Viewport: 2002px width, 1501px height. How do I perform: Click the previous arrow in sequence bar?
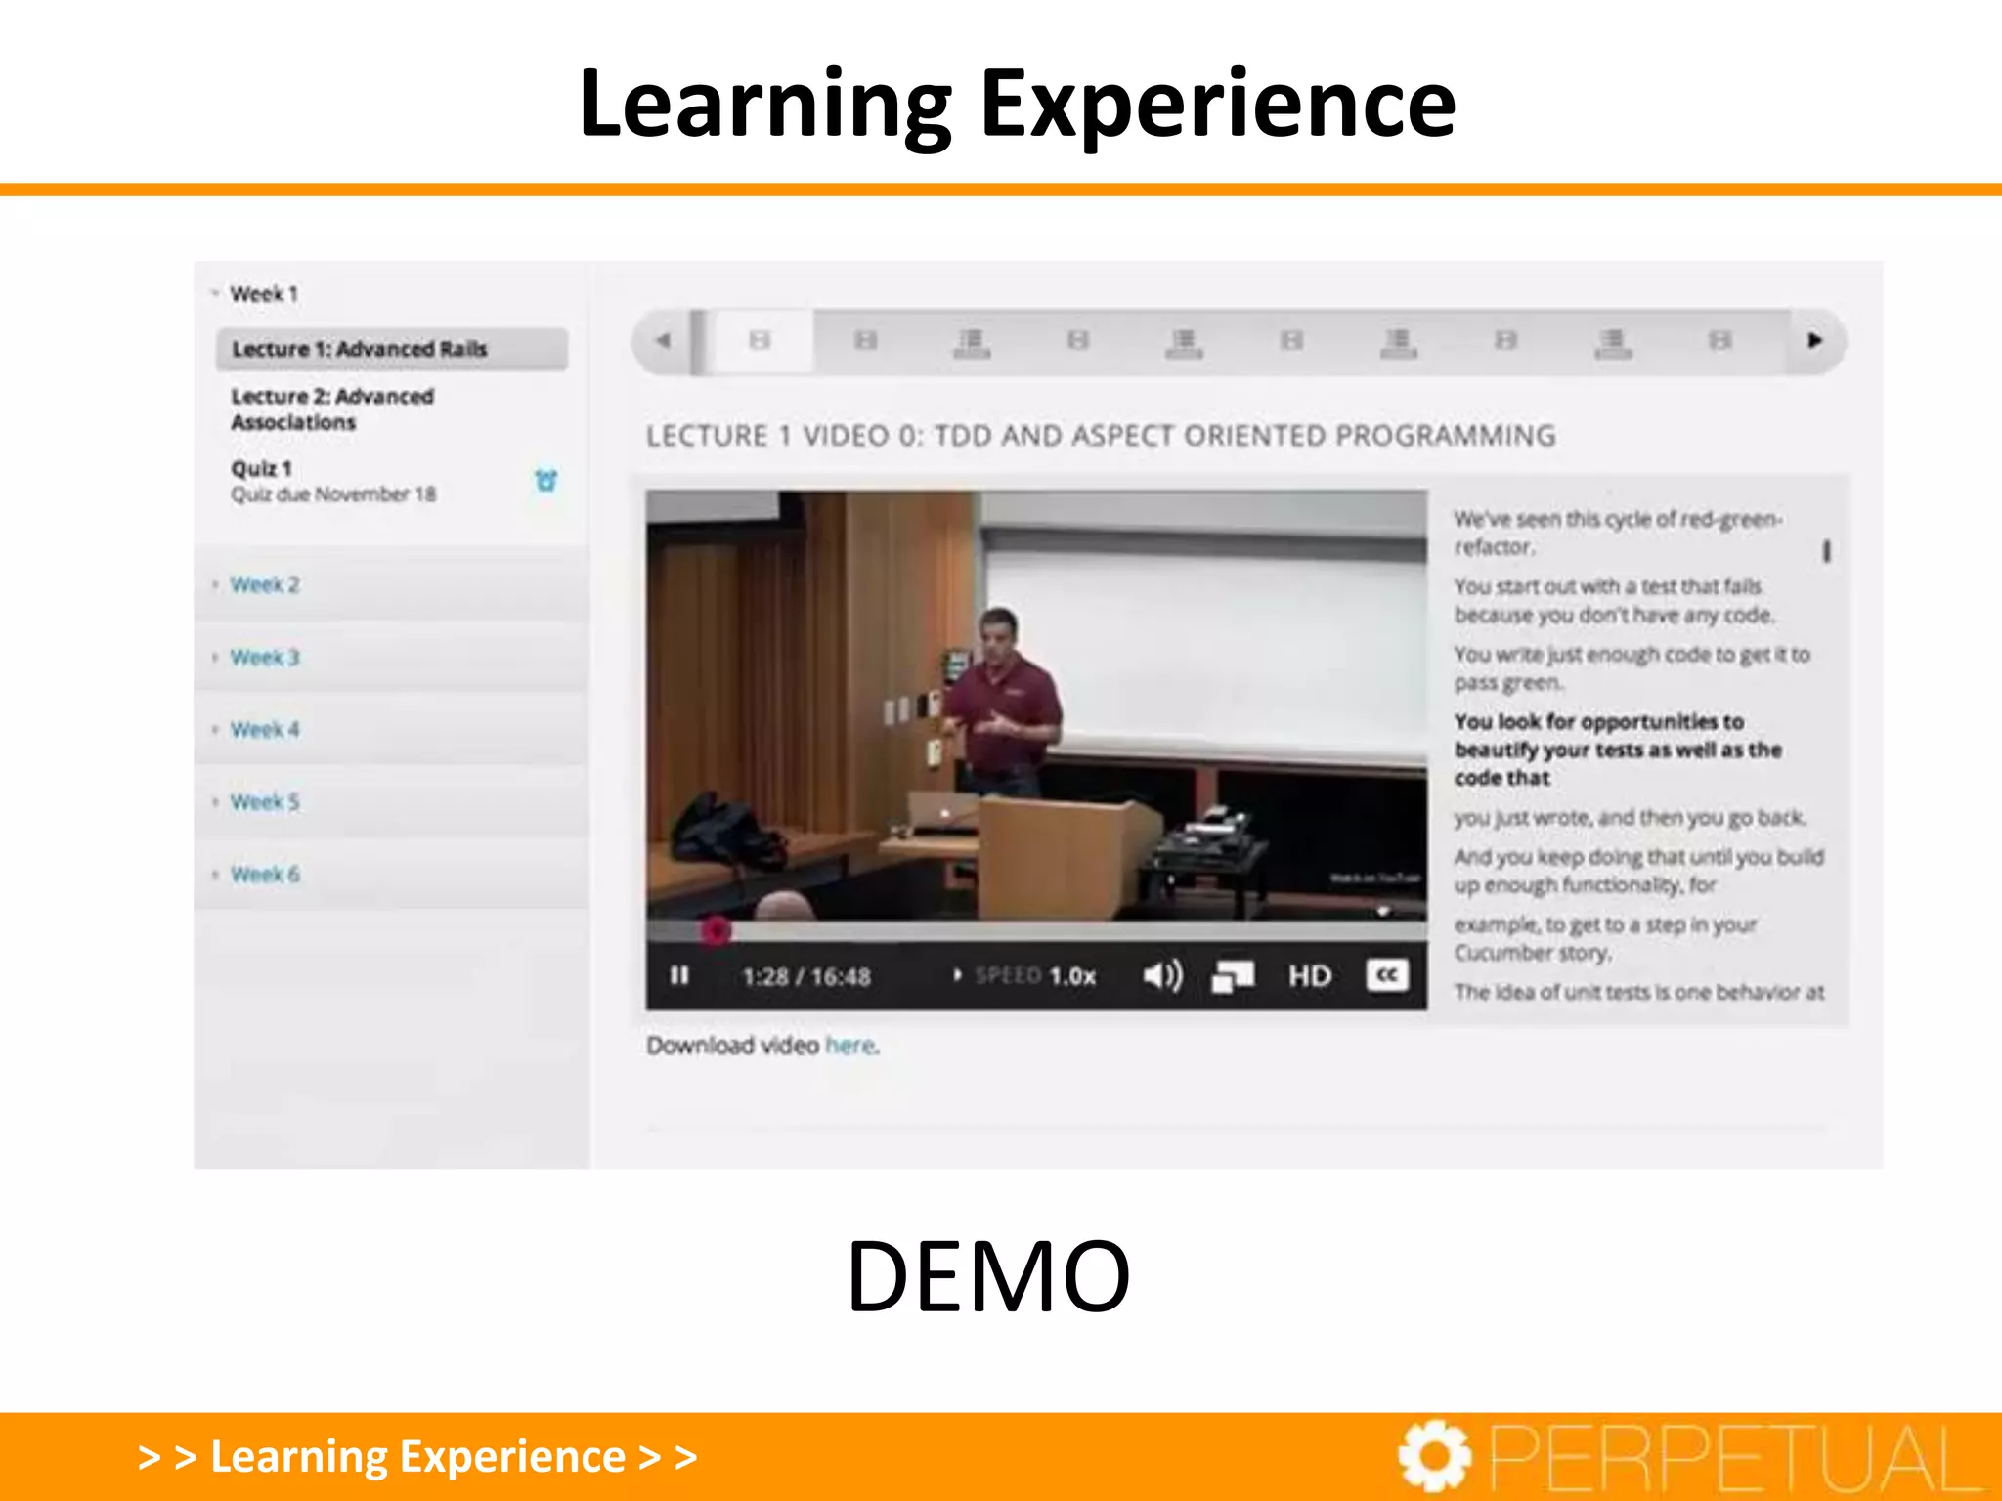[x=664, y=340]
